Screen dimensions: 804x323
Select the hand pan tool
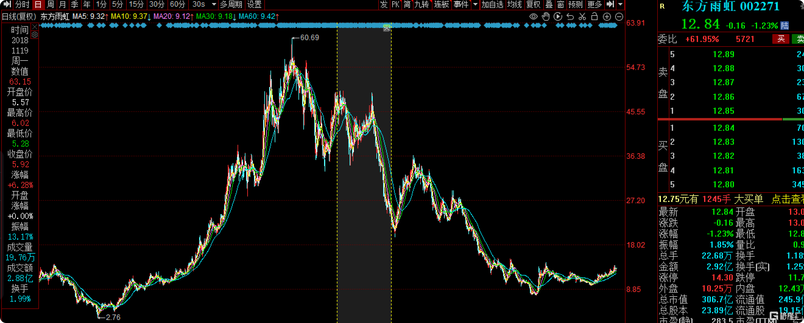click(545, 16)
